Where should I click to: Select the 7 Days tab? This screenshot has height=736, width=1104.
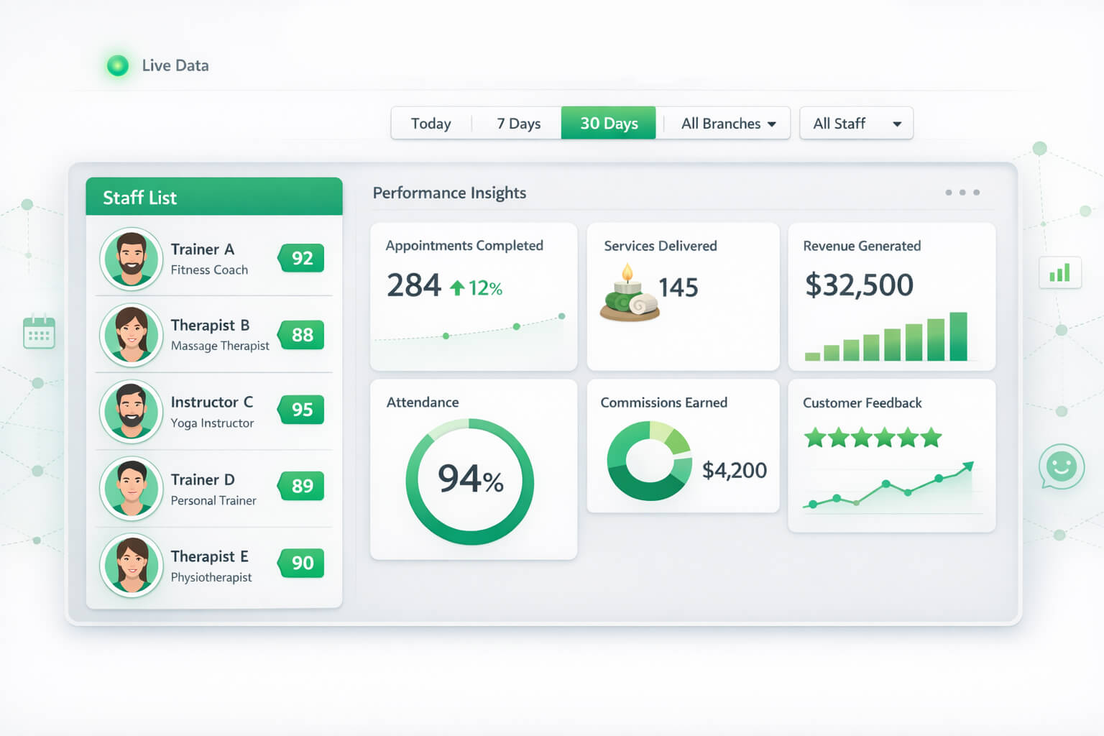point(518,124)
